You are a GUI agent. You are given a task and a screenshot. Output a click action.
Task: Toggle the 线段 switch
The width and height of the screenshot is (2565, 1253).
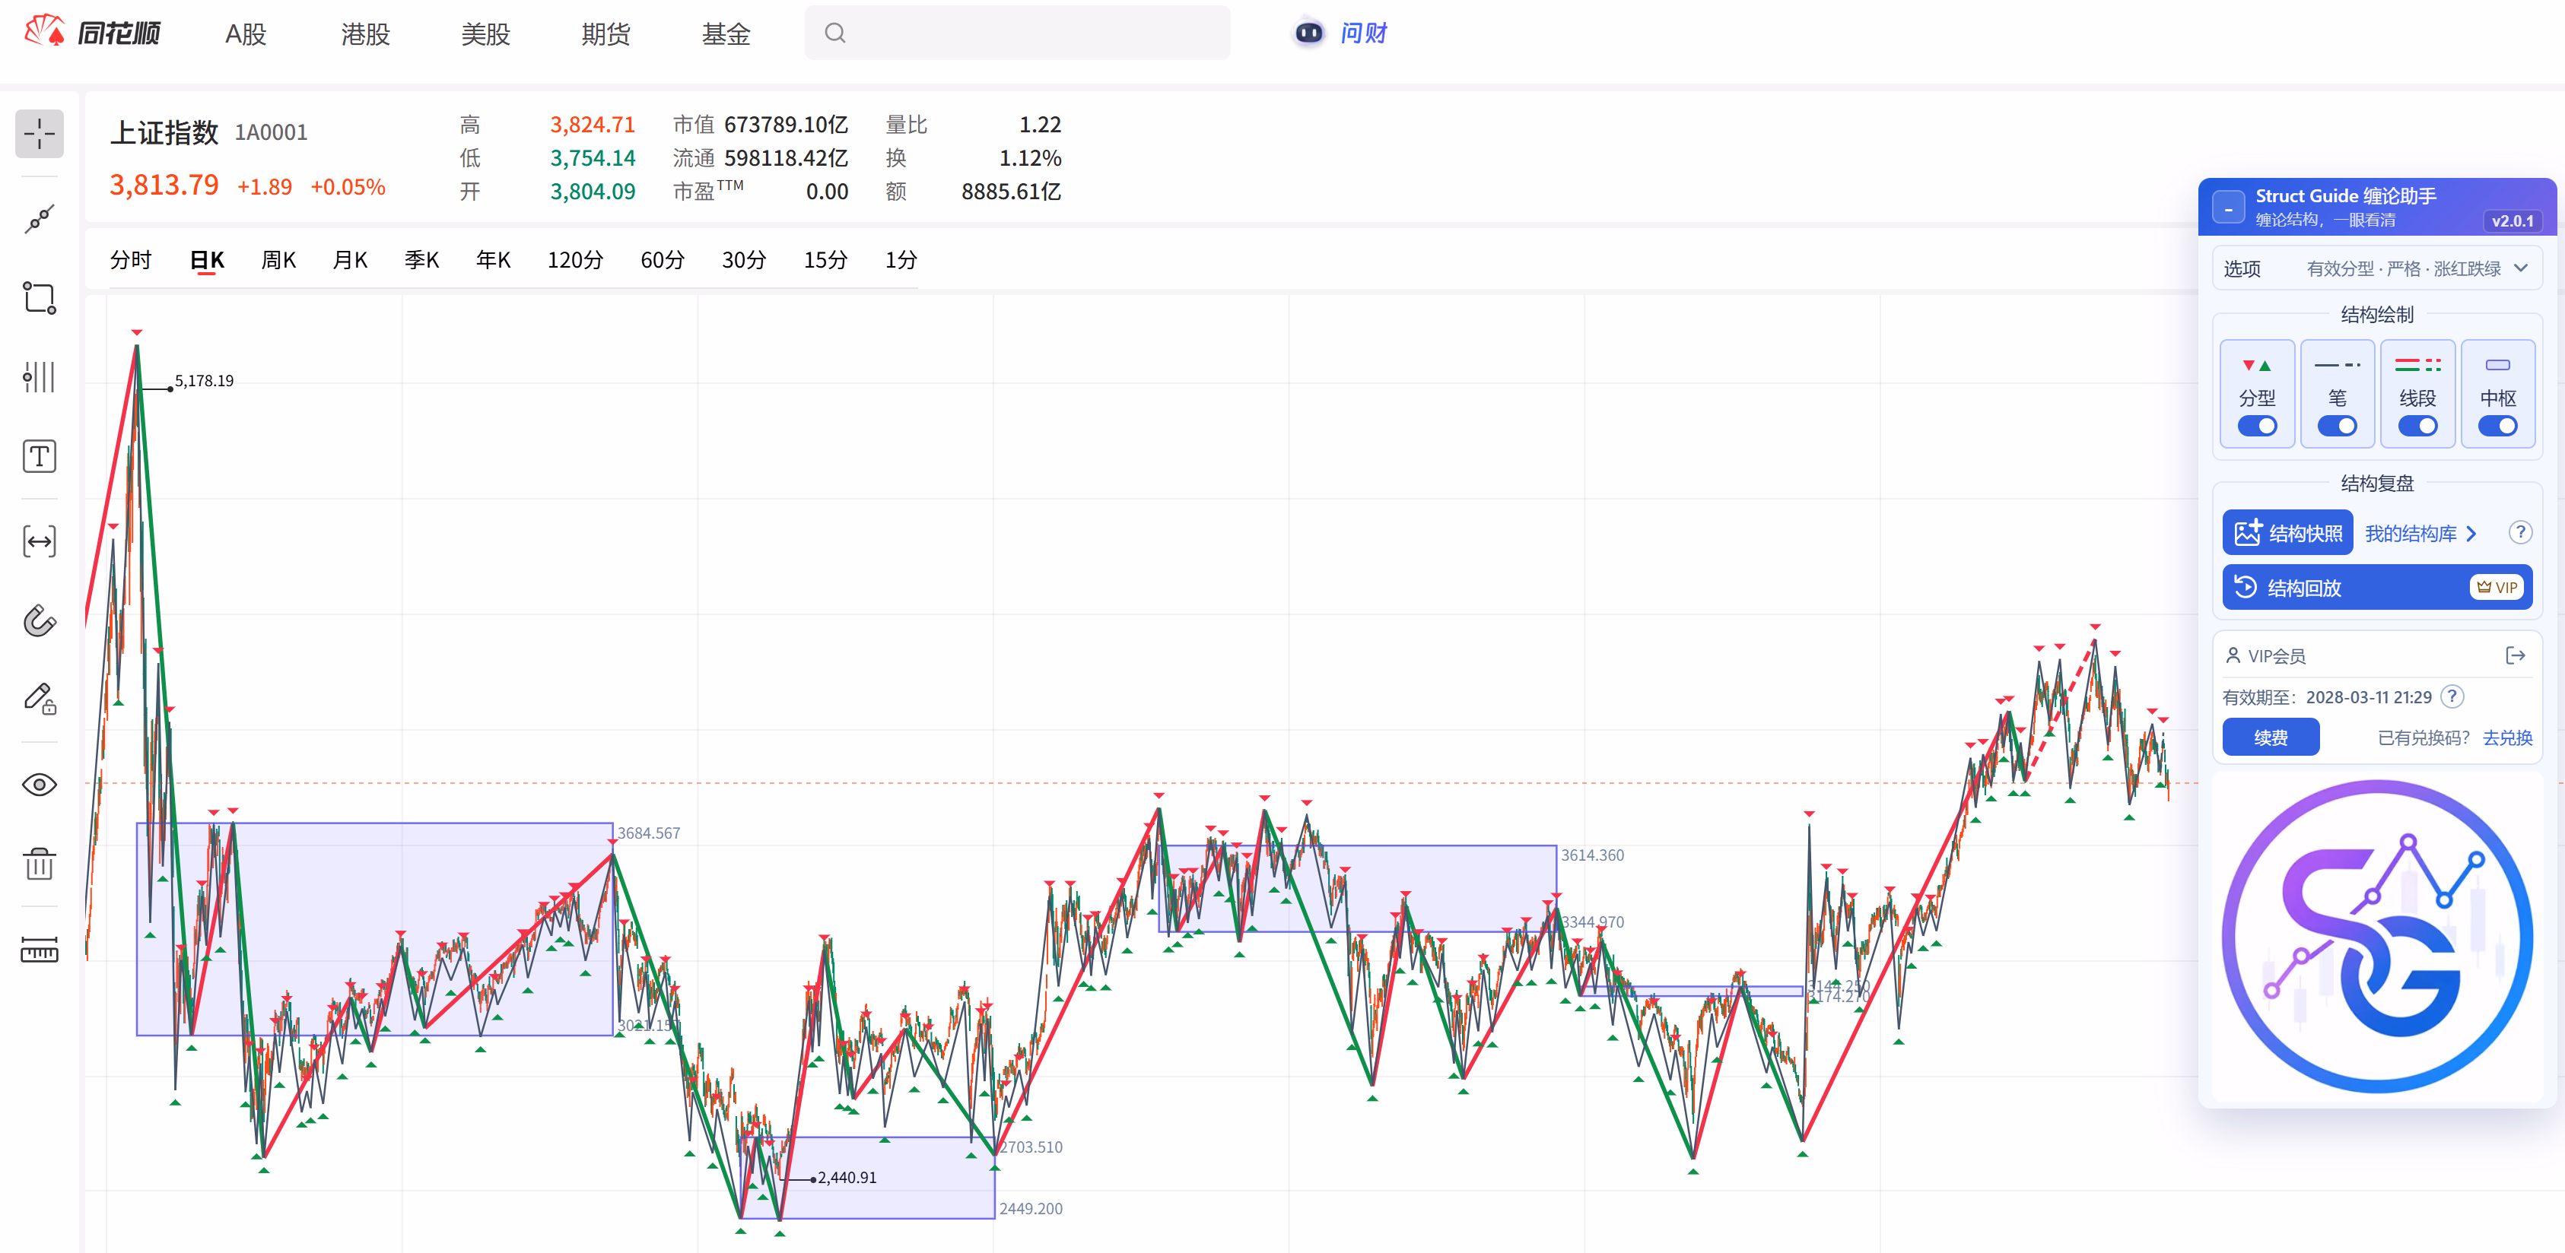(2417, 426)
